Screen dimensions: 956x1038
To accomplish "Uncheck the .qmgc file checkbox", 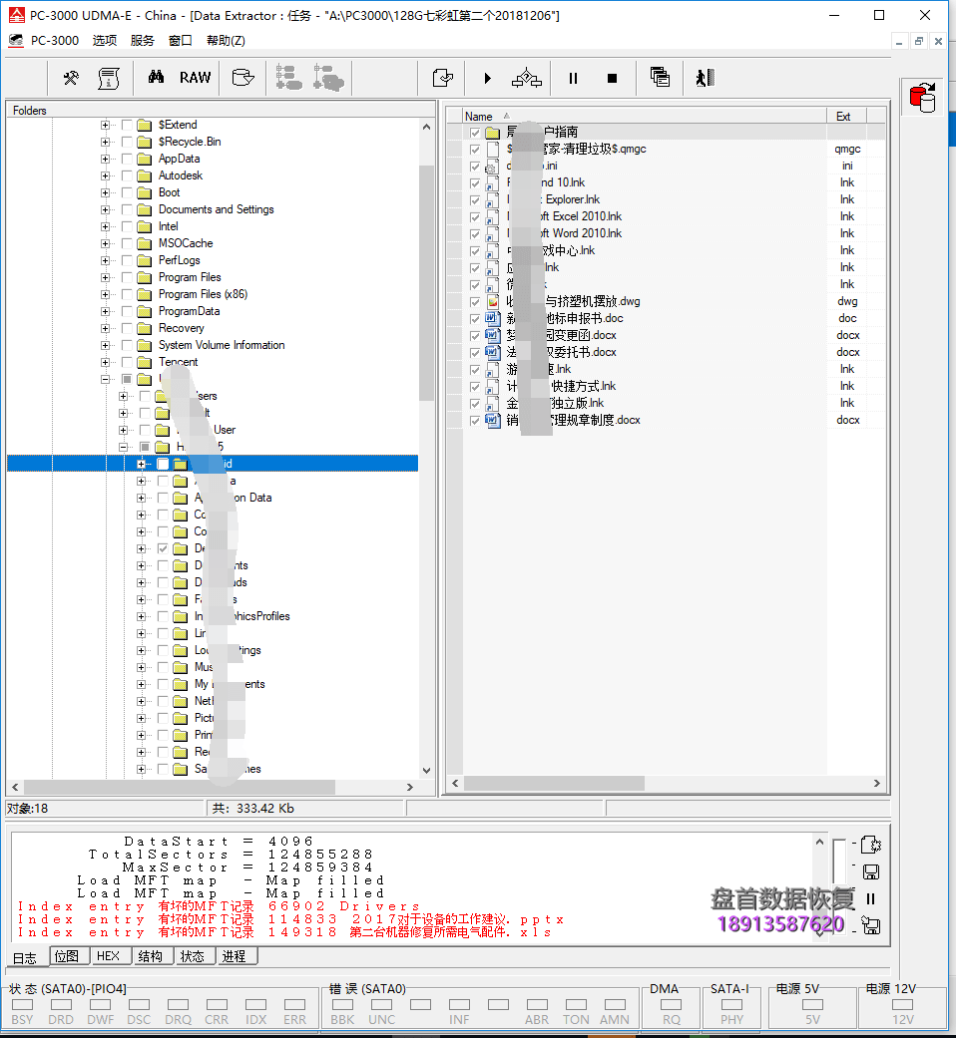I will pos(475,150).
